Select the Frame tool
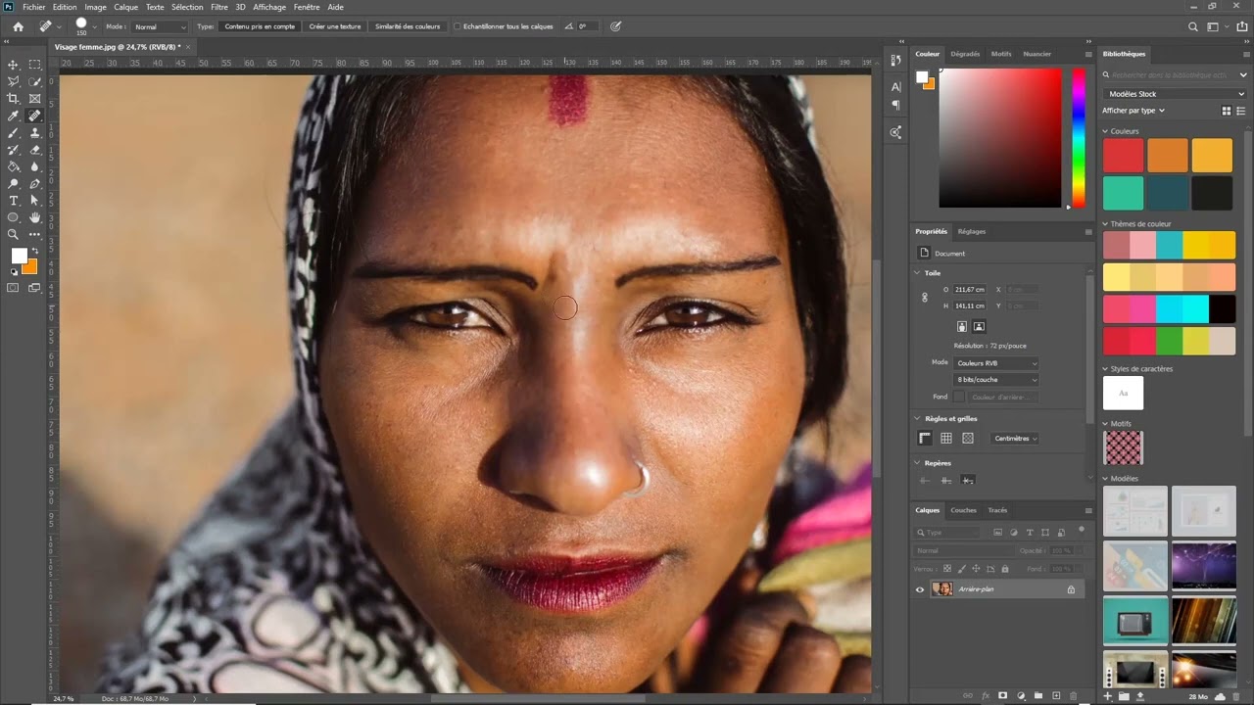The image size is (1254, 705). pos(35,99)
